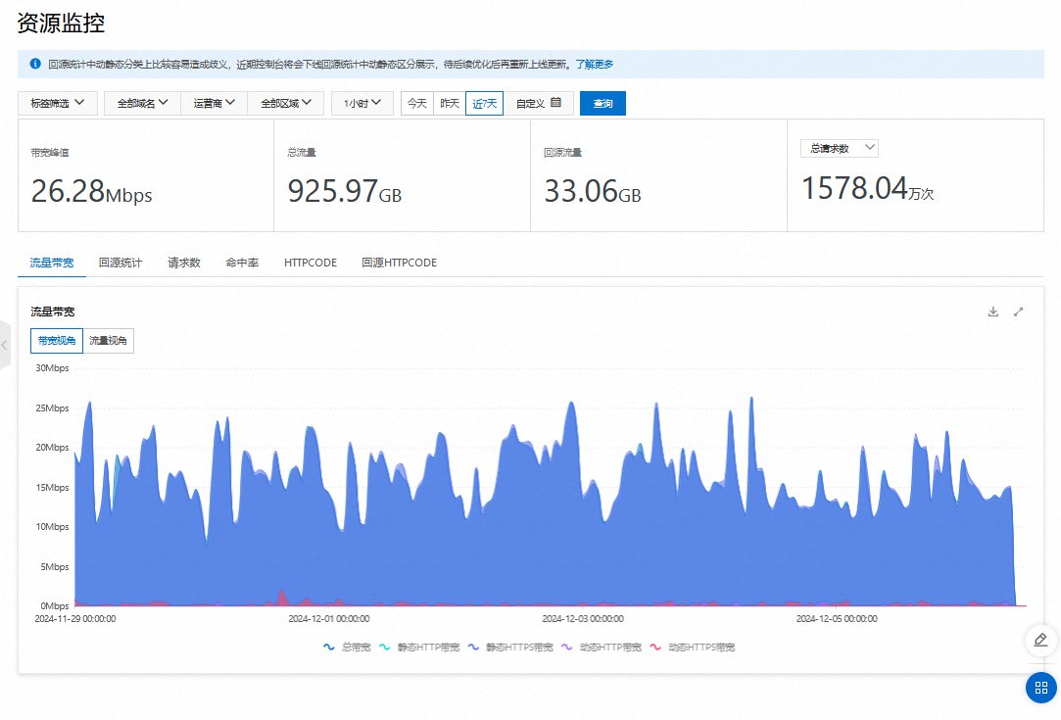The width and height of the screenshot is (1061, 720).
Task: Download the 流量带宽 chart data
Action: (x=992, y=312)
